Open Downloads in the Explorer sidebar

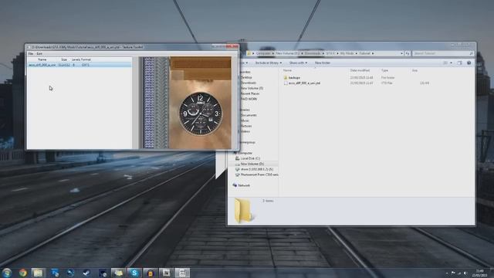coord(249,83)
